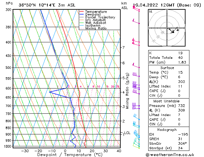The image size is (204, 157).
Task: Click the 750 hPa pressure level label
Action: (x=9, y=114)
